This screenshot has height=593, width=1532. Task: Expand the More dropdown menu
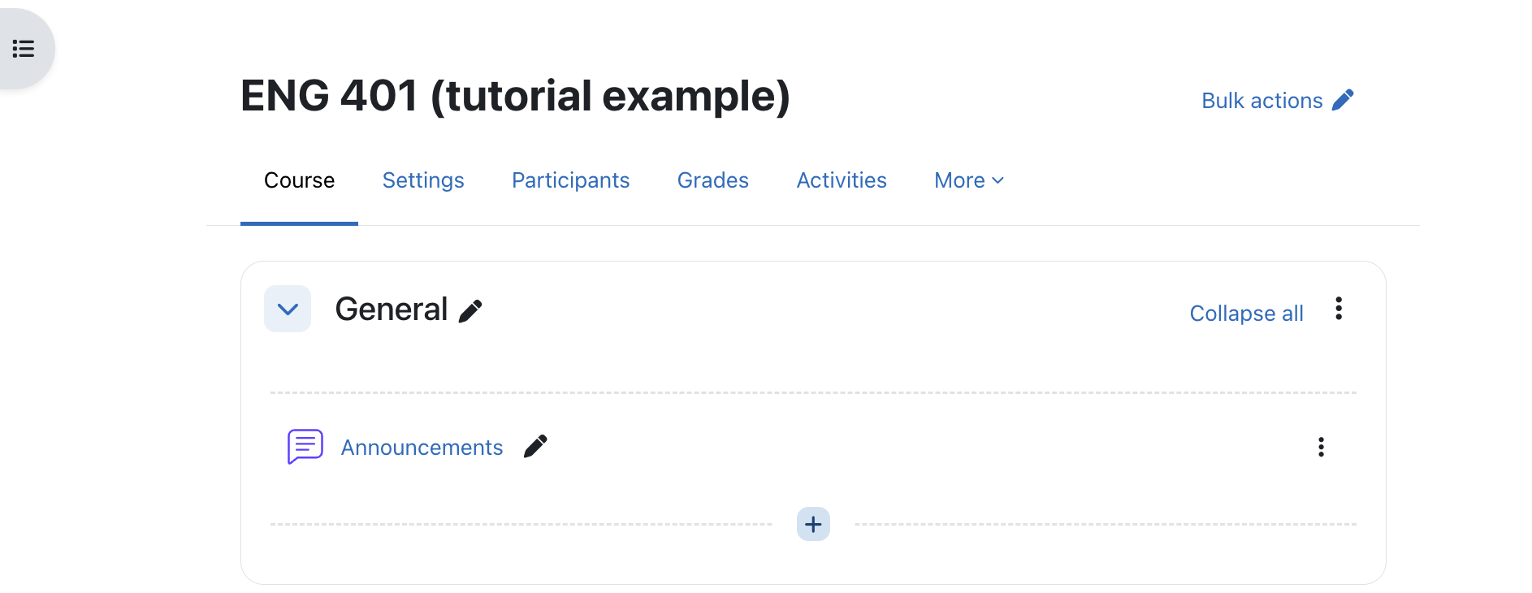[969, 180]
